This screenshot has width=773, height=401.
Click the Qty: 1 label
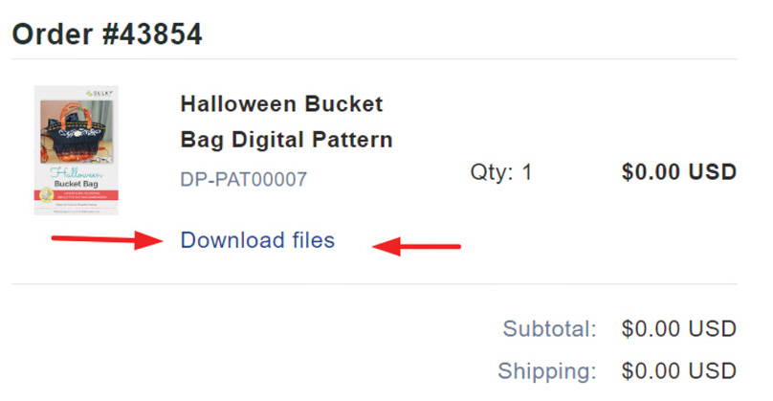click(x=501, y=172)
